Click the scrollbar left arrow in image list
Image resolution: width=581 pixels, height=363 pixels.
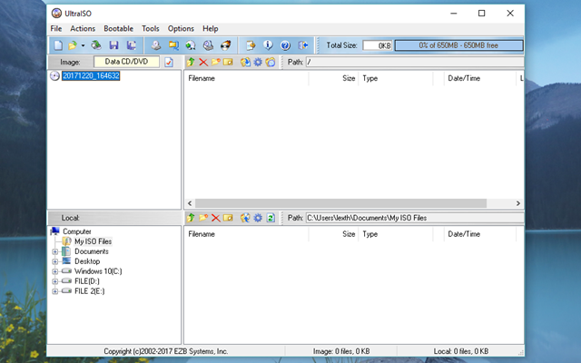pos(190,203)
